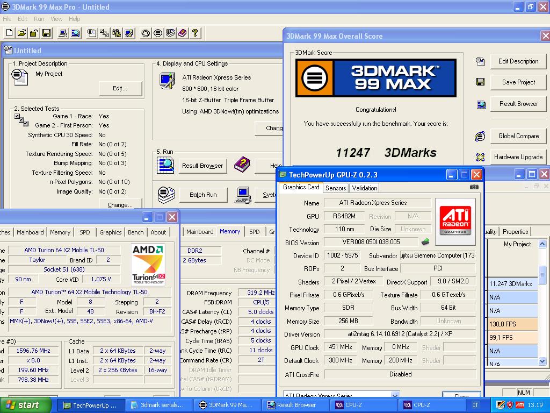Screen dimensions: 550x413
Task: Click the Hardware Upgrade button
Action: (x=518, y=157)
